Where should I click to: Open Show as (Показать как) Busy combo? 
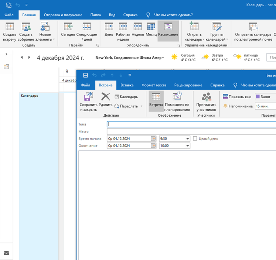click(x=265, y=97)
